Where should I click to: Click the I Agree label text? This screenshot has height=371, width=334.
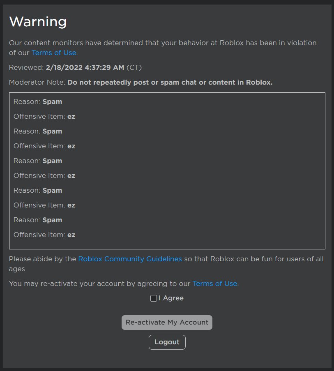(x=171, y=298)
